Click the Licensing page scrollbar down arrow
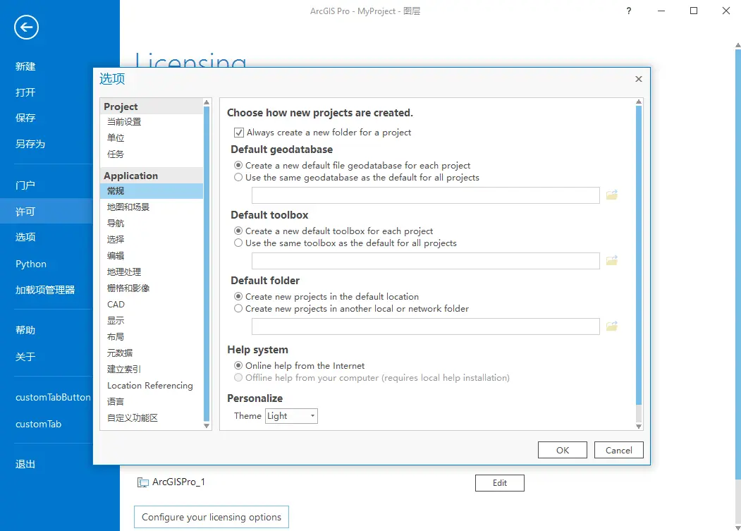 tap(737, 527)
